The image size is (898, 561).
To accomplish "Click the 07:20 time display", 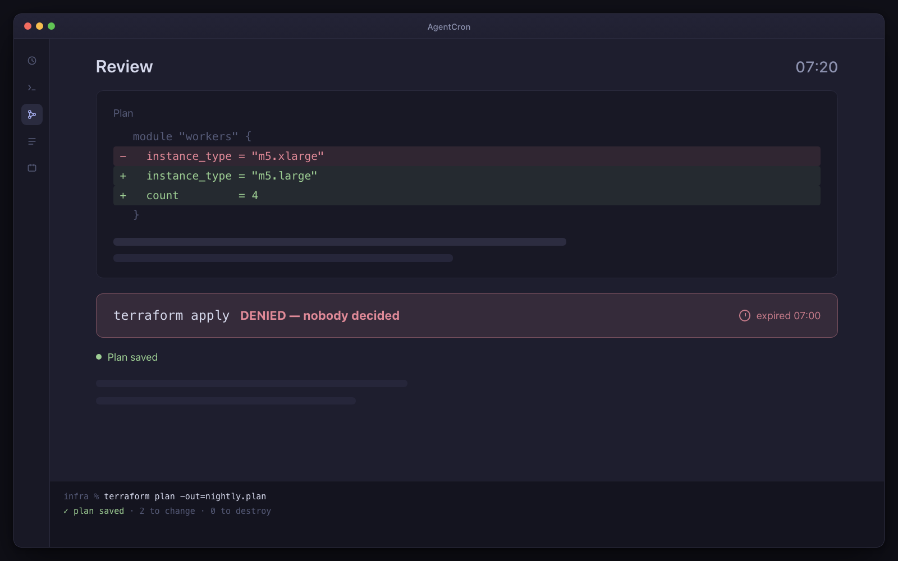I will (x=817, y=67).
